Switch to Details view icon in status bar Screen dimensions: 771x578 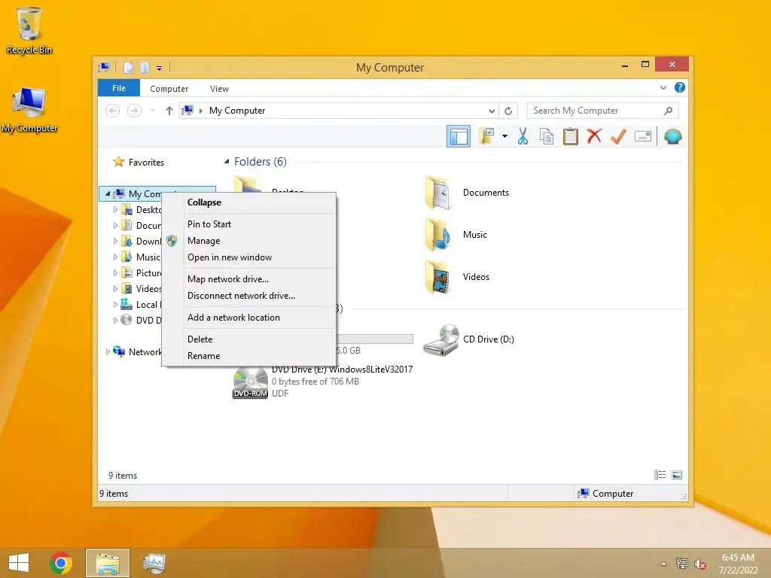[660, 475]
